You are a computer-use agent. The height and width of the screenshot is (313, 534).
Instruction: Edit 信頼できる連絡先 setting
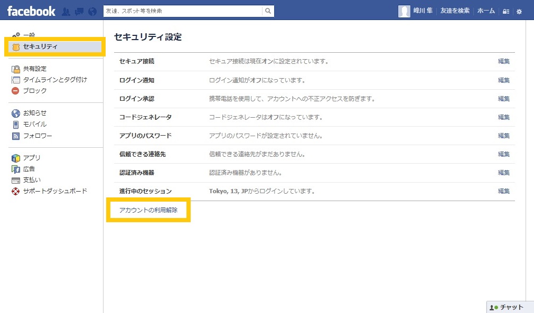coord(504,154)
